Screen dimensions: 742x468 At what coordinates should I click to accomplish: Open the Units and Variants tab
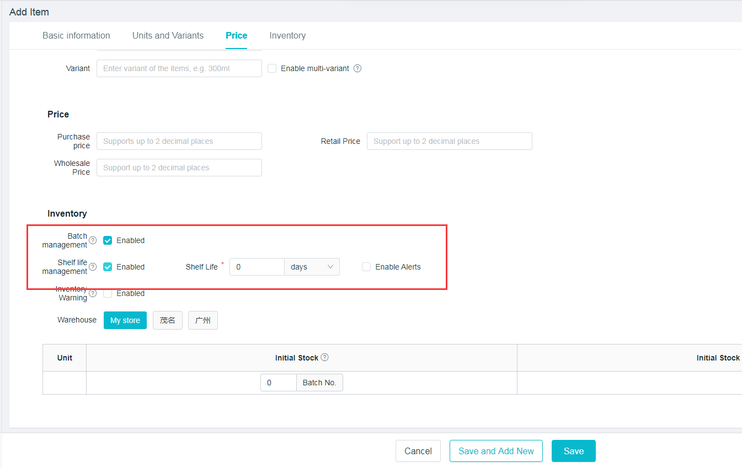pos(168,35)
